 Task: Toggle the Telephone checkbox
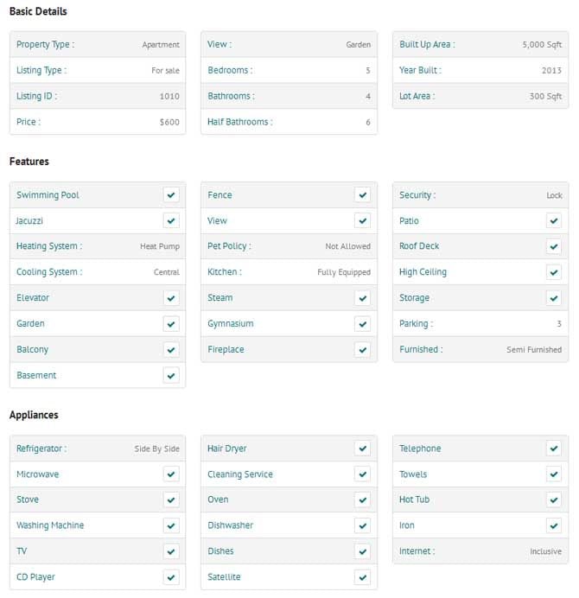click(x=554, y=448)
